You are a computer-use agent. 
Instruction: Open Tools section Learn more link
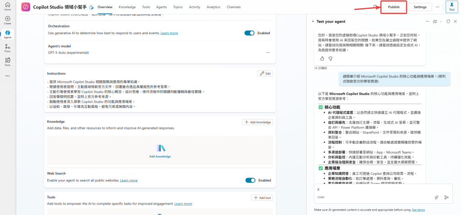(x=183, y=204)
